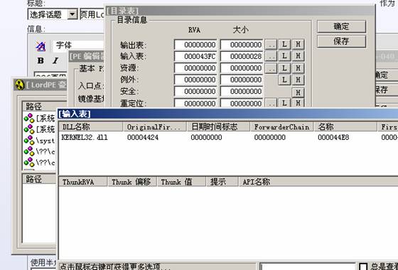Click 保存 in the directory table dialog
This screenshot has width=398, height=270.
pyautogui.click(x=341, y=41)
